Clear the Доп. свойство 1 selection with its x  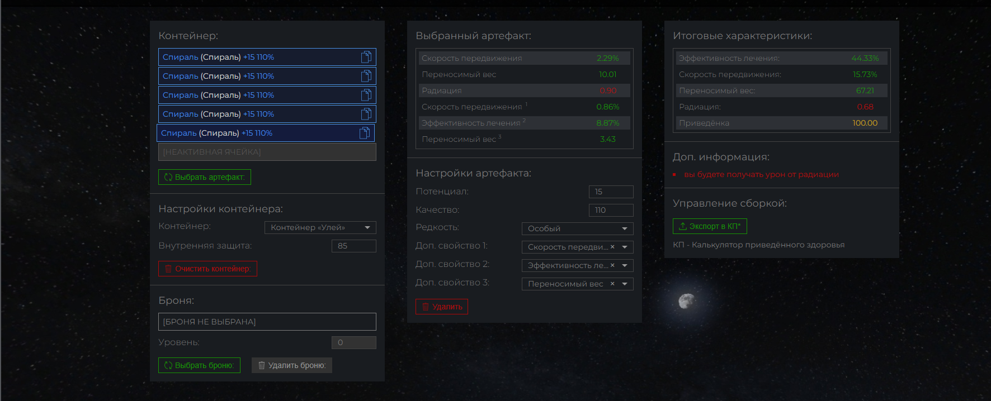(612, 247)
